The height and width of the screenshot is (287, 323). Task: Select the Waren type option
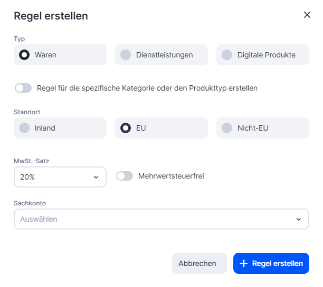60,55
